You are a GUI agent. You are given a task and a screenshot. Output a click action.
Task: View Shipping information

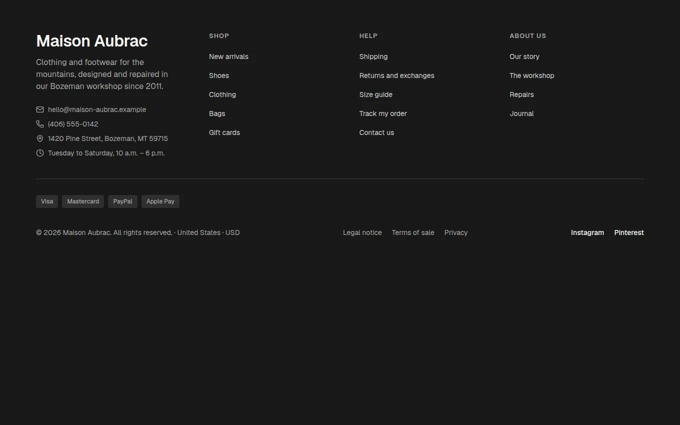[373, 56]
